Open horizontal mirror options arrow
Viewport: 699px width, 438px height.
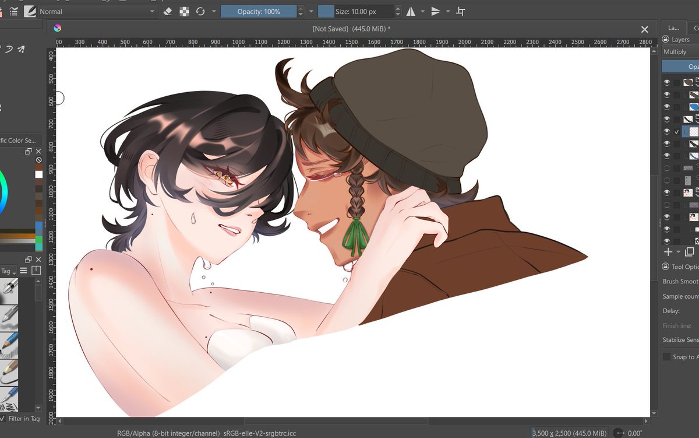coord(423,11)
